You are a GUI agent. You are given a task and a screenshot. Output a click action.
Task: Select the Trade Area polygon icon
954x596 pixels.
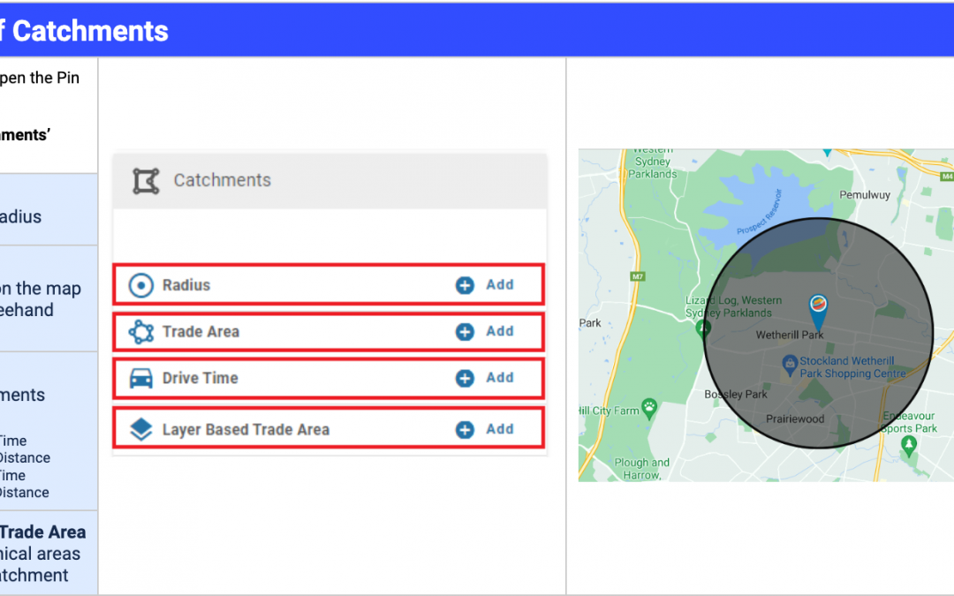tap(140, 332)
